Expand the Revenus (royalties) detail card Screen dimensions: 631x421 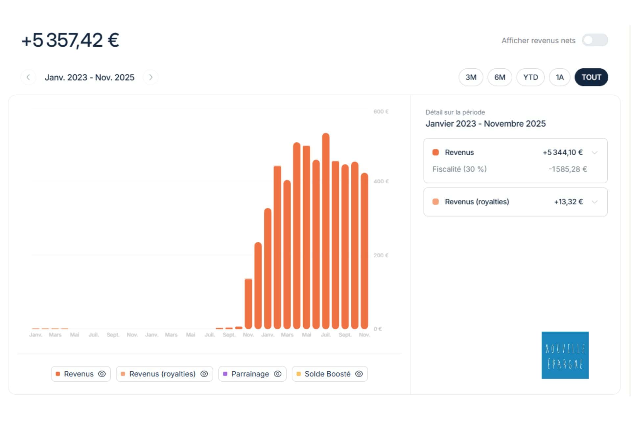click(595, 202)
